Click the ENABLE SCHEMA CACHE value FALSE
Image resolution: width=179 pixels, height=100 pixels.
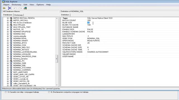coord(90,32)
